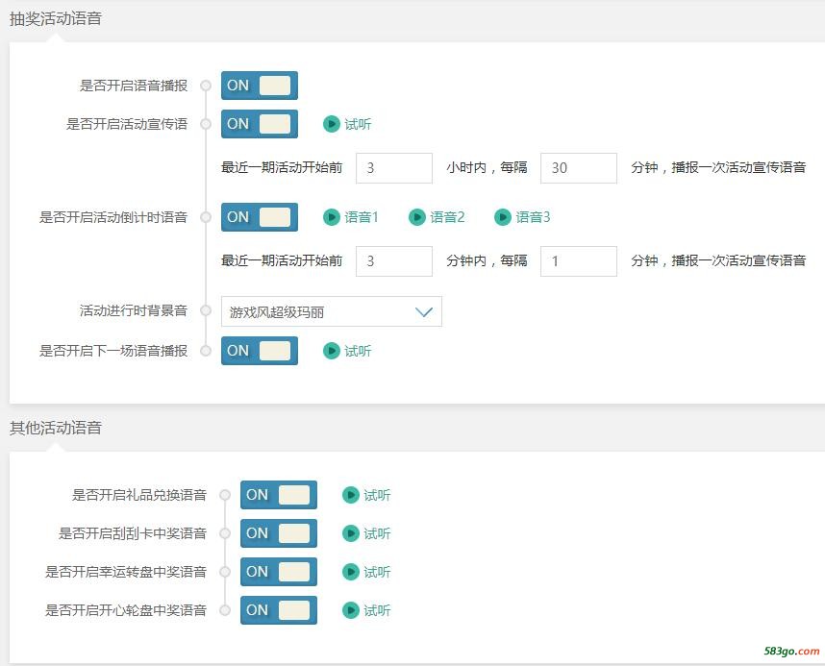The width and height of the screenshot is (825, 666).
Task: Play the 语音3 countdown voice sample
Action: coord(522,217)
